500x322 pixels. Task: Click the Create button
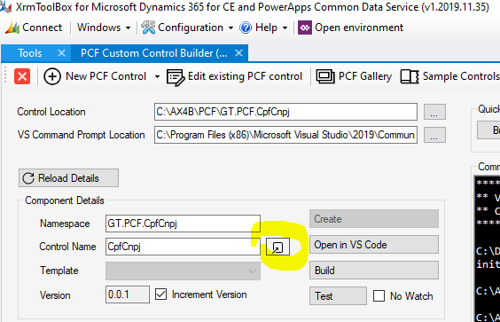374,218
